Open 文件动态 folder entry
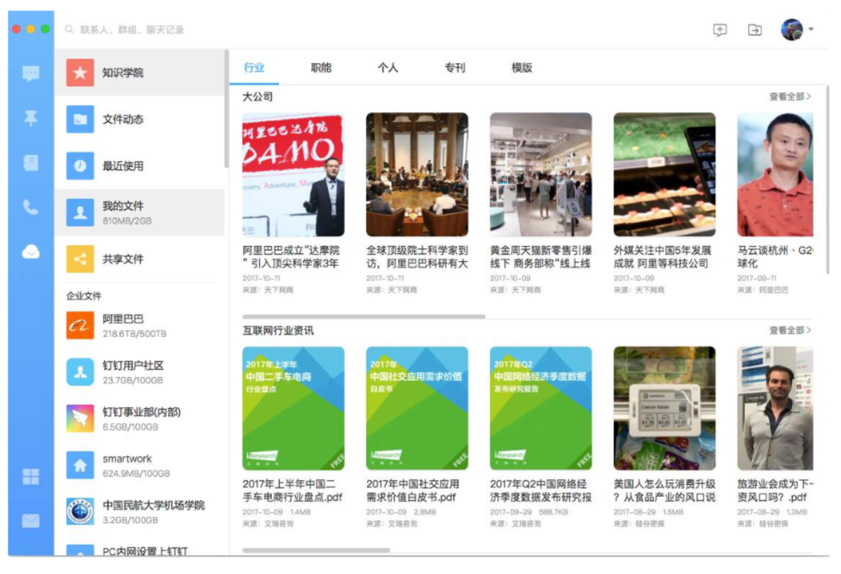 [139, 119]
